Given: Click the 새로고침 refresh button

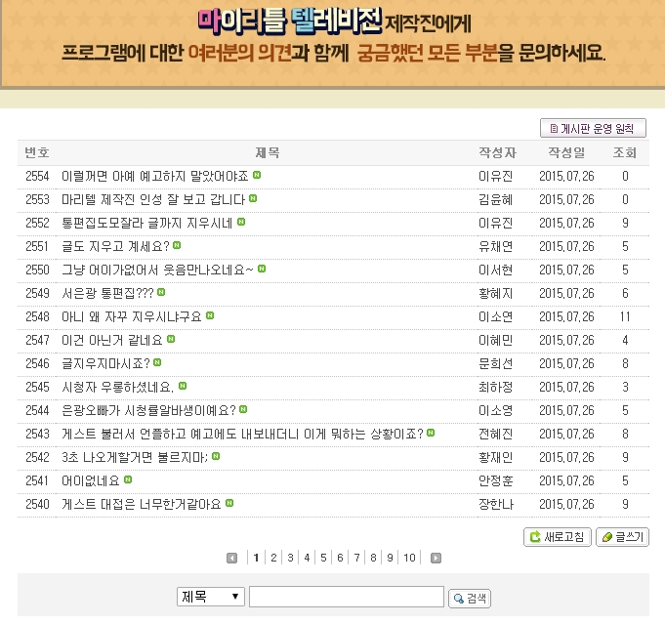Looking at the screenshot, I should click(558, 537).
